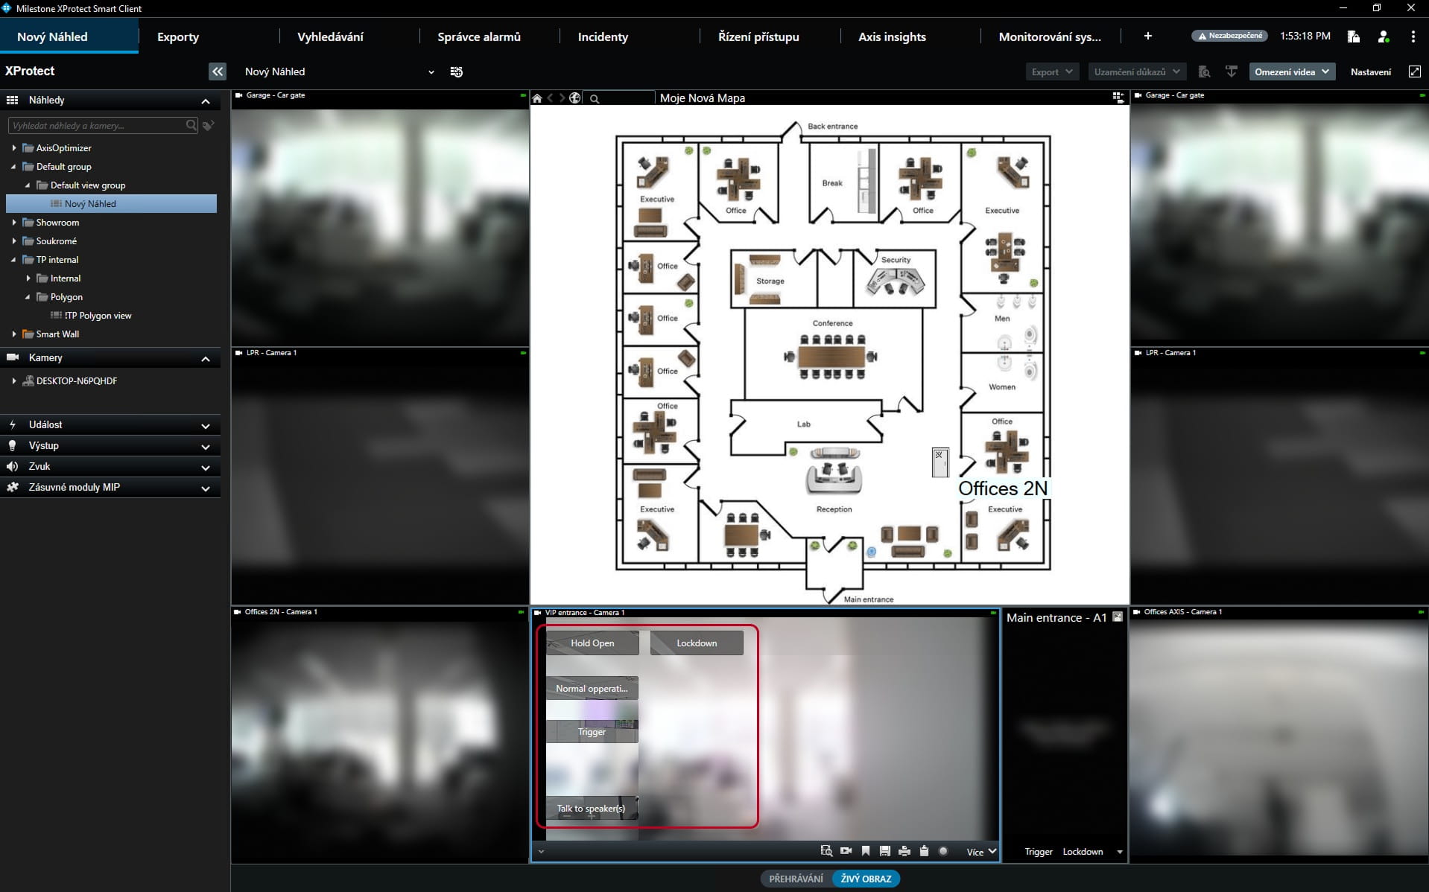Viewport: 1429px width, 892px height.
Task: Open the evidence lock list icon in the header
Action: [1354, 36]
